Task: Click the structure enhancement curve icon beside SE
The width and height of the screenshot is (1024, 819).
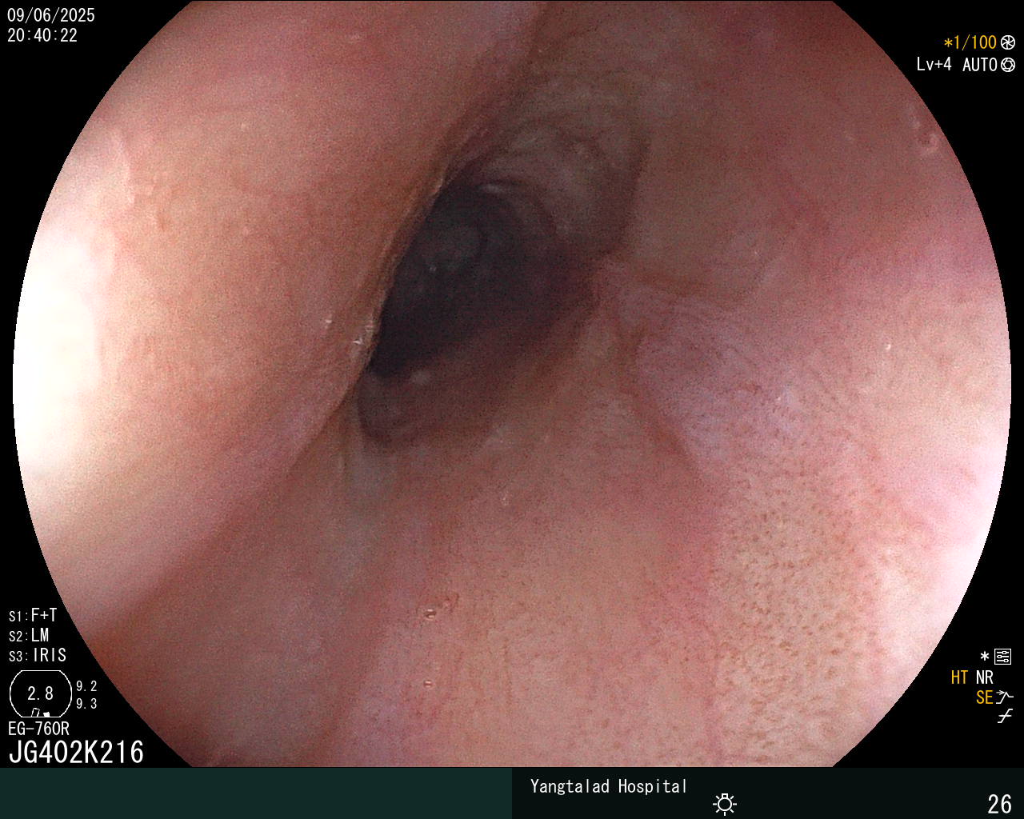Action: click(x=1006, y=697)
